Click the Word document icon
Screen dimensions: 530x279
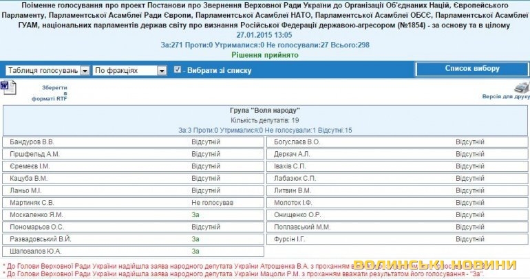pos(6,87)
